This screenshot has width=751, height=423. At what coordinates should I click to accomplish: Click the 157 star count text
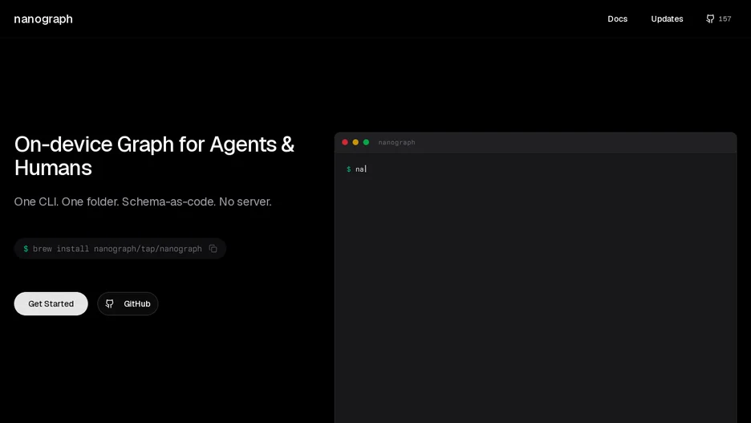[x=725, y=18]
